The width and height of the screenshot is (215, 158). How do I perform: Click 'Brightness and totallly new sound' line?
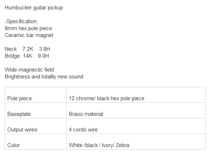[44, 77]
